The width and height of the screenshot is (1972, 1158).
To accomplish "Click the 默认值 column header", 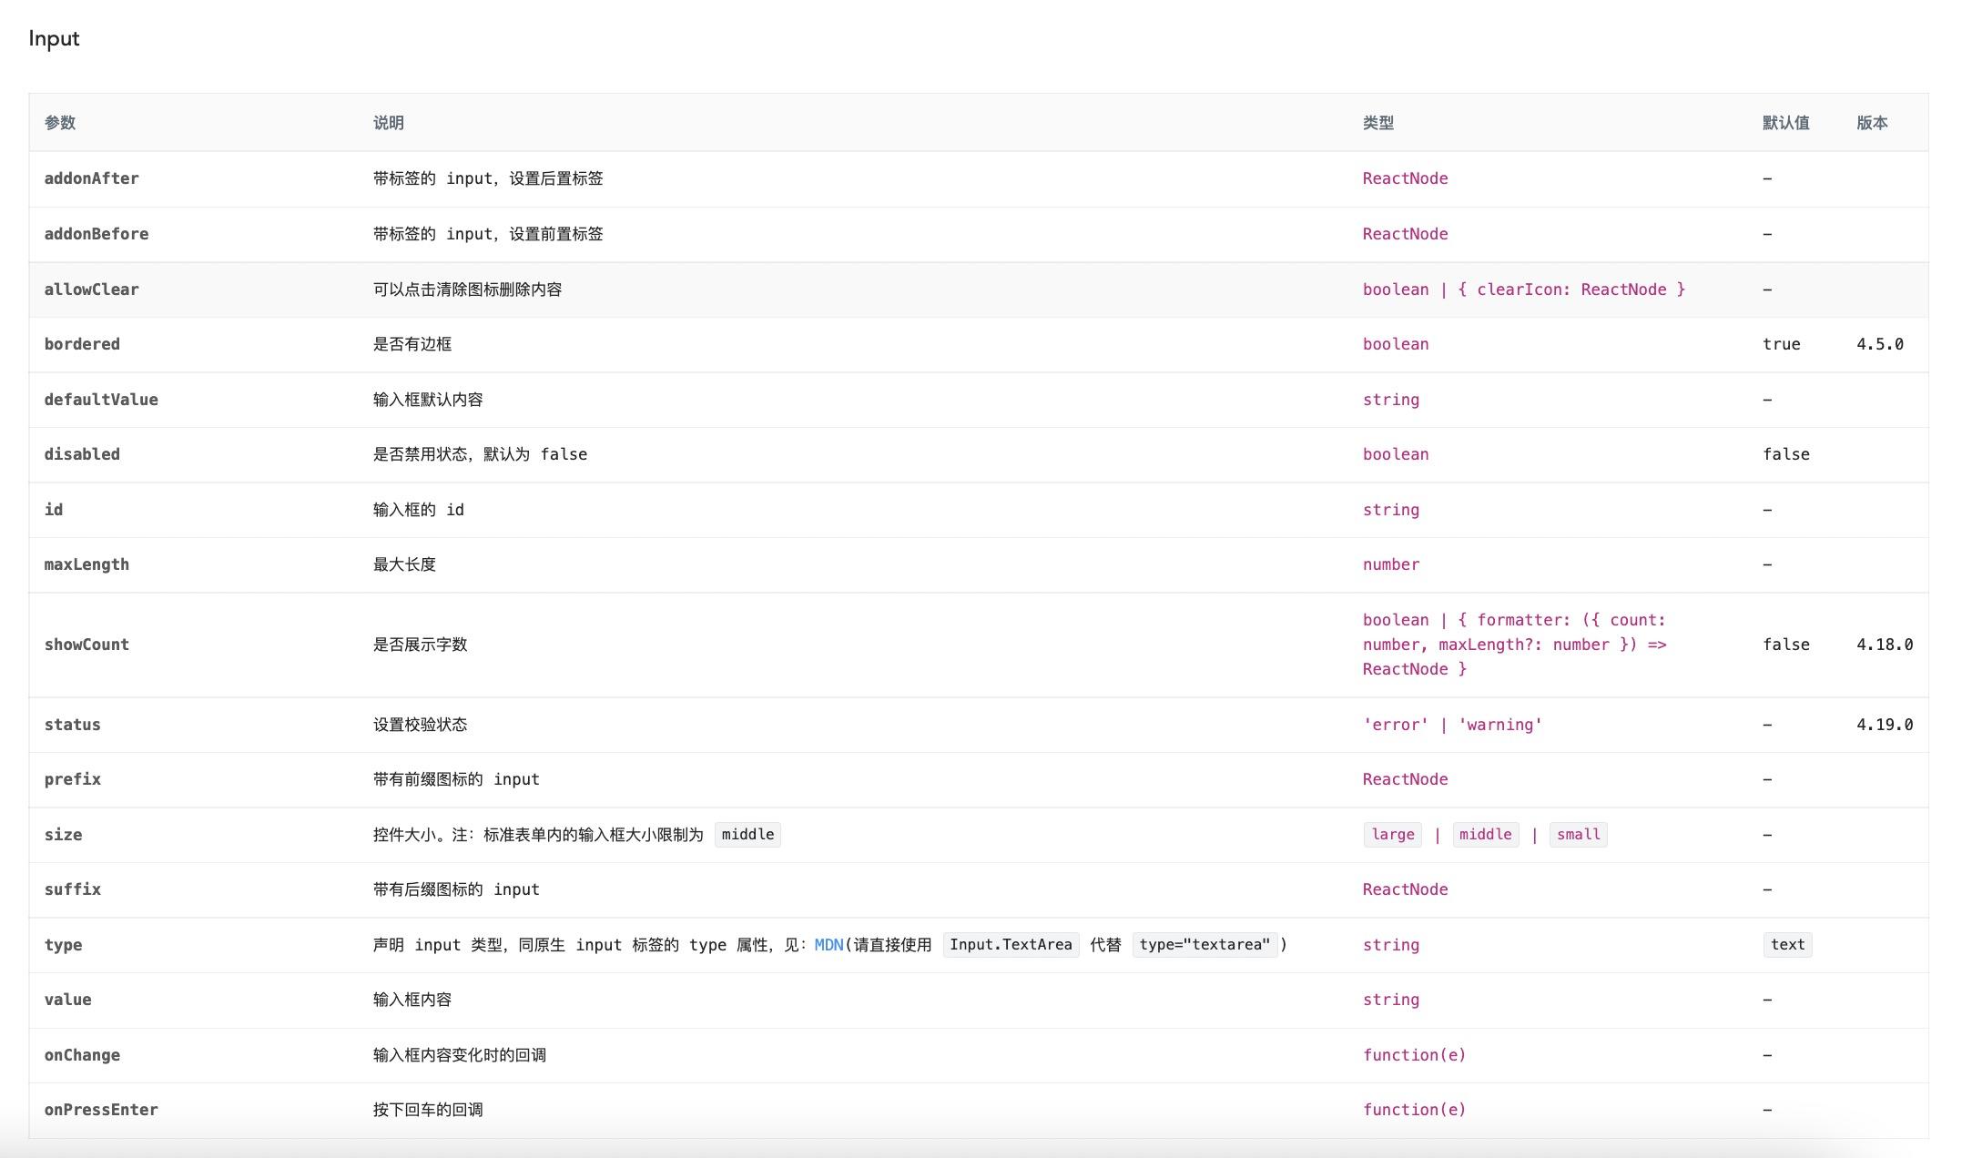I will [1785, 123].
